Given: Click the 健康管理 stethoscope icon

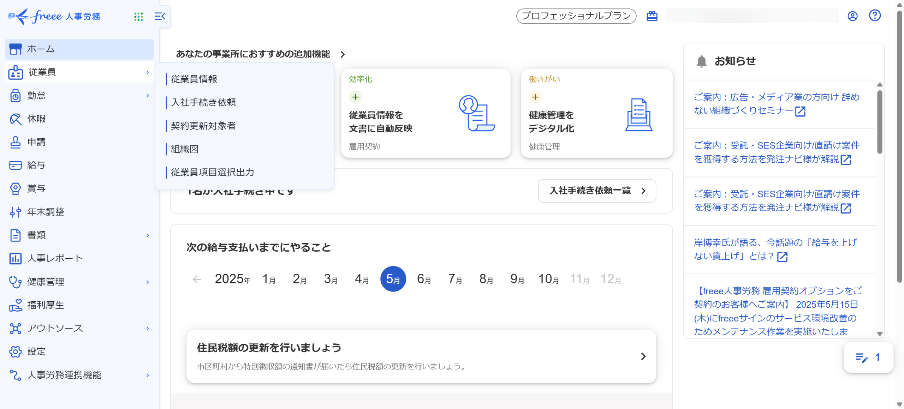Looking at the screenshot, I should coord(15,282).
